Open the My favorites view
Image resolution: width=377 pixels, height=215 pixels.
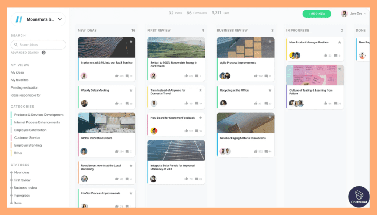(20, 80)
